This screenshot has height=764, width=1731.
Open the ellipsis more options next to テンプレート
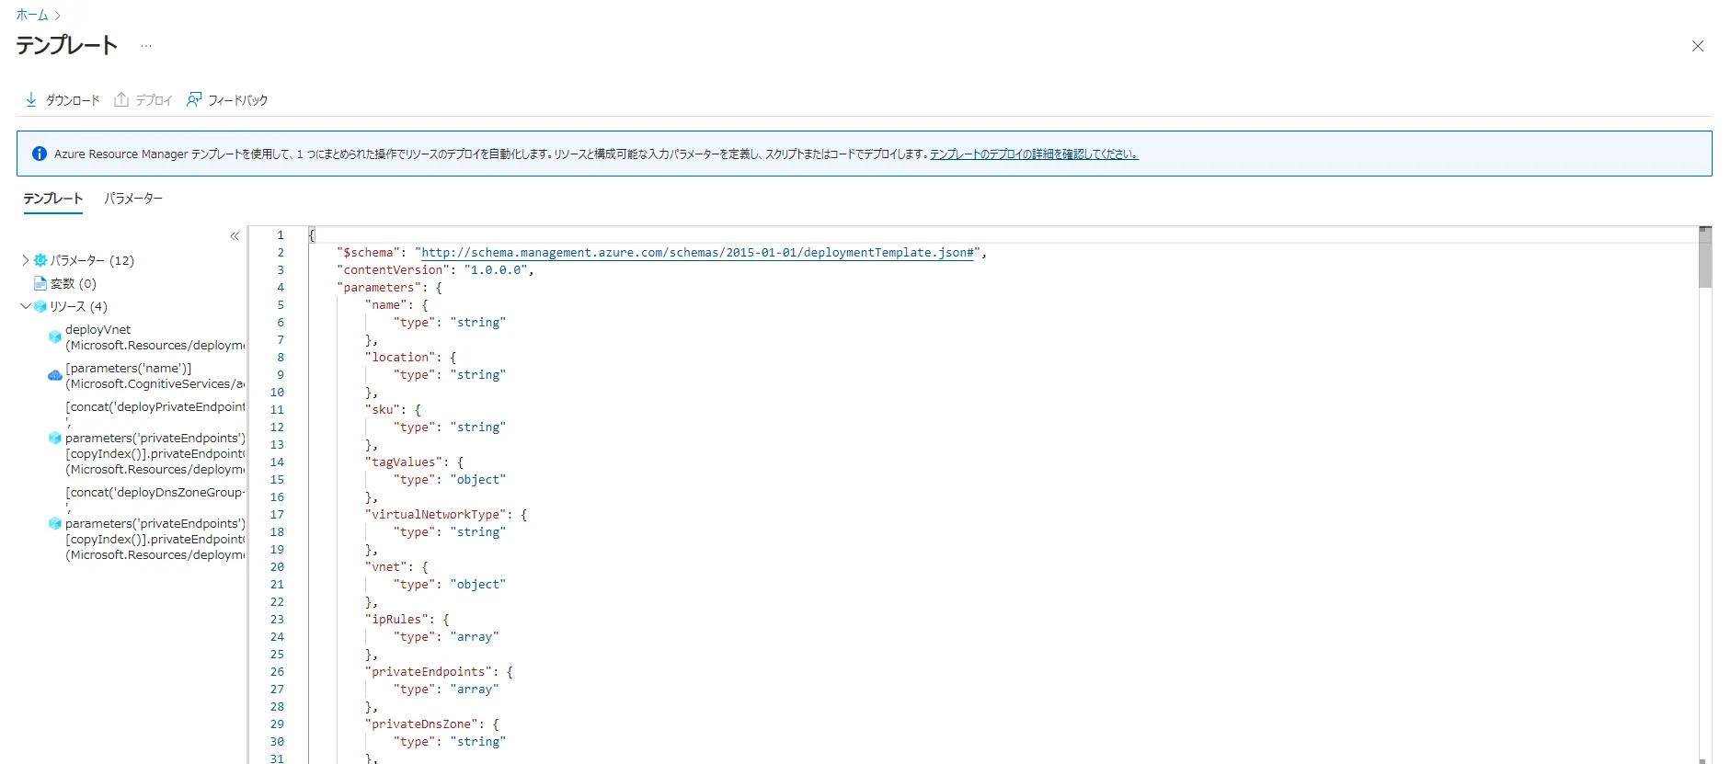(x=146, y=46)
